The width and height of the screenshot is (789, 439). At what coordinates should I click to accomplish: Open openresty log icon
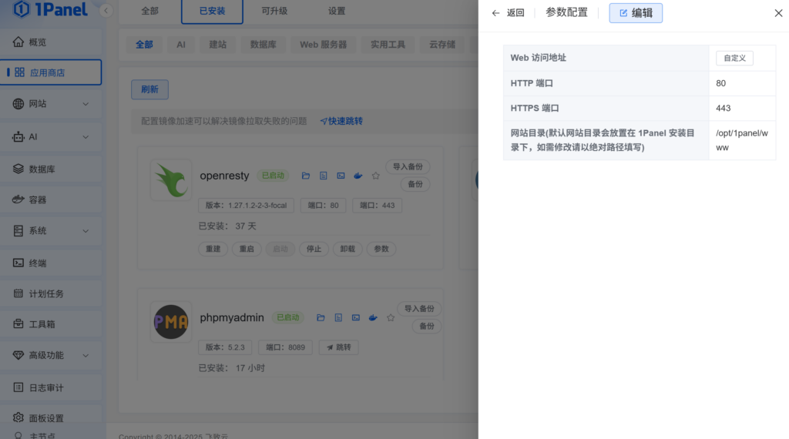pyautogui.click(x=323, y=176)
